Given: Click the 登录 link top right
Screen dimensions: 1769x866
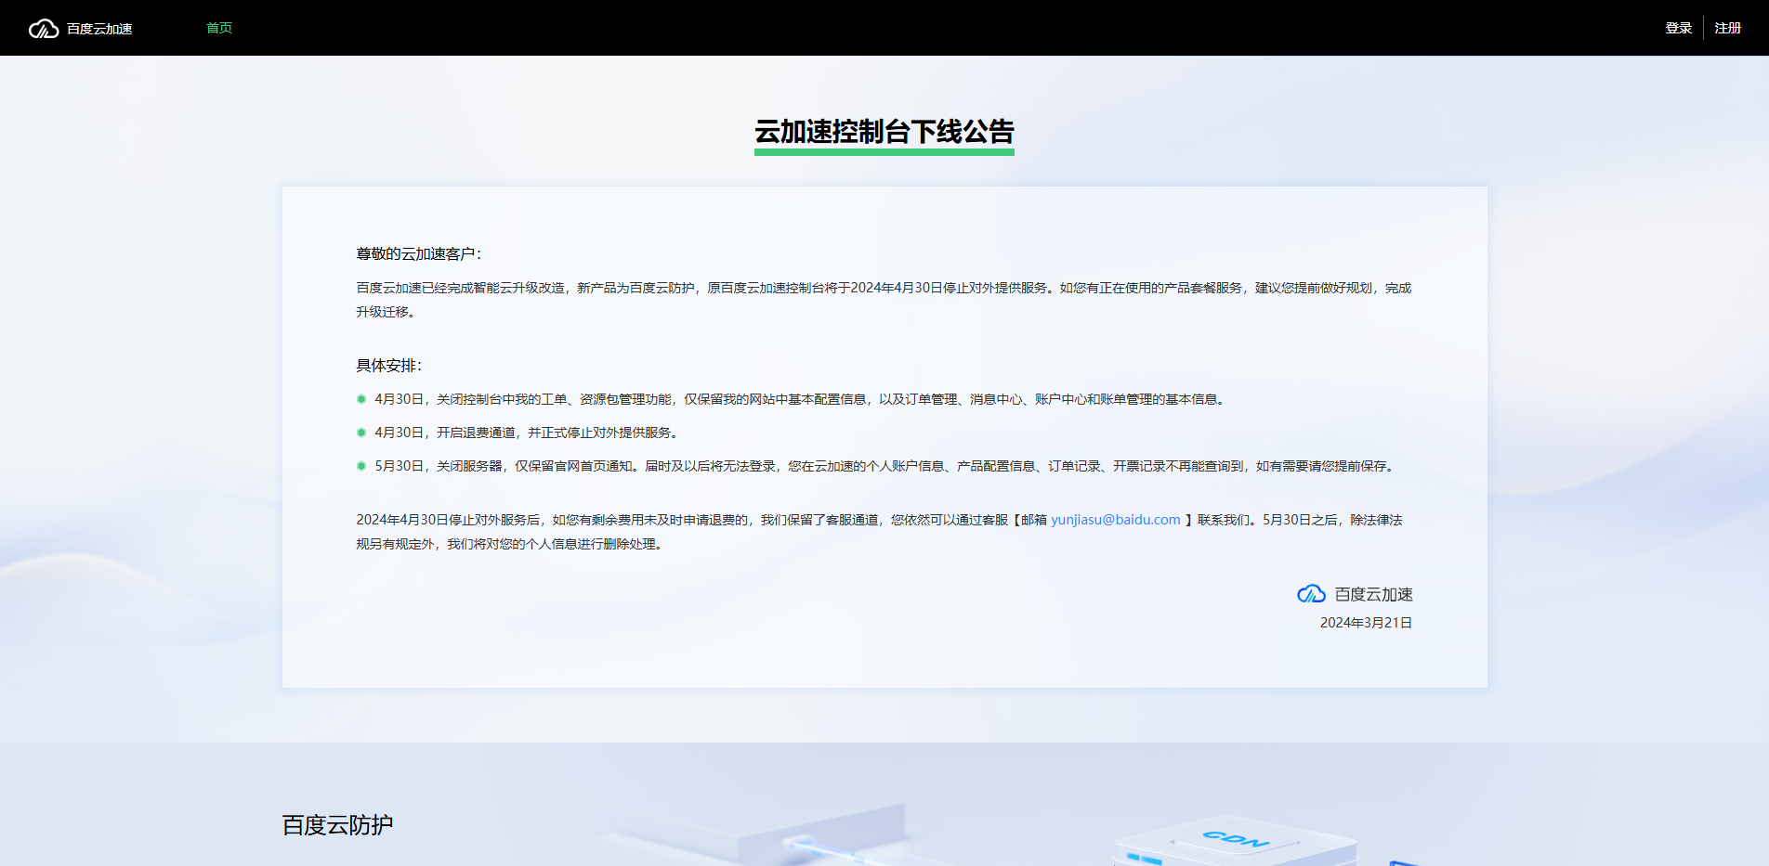Looking at the screenshot, I should click(x=1678, y=28).
